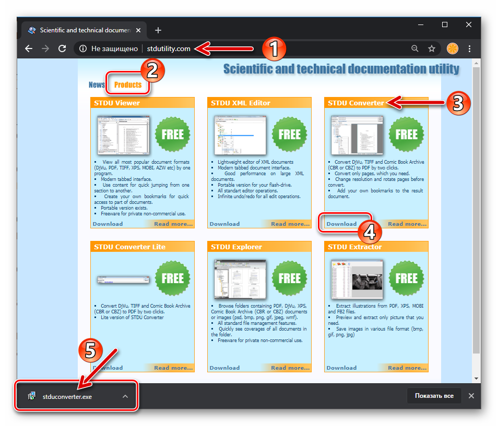
Task: Click Read more link for STDU Viewer
Action: pos(173,224)
